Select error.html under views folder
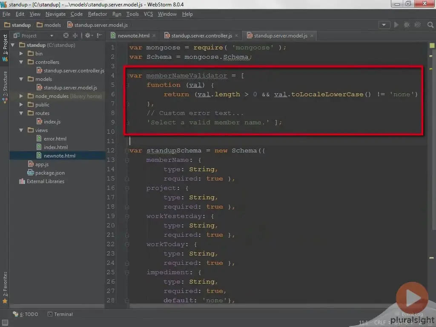 coord(52,139)
